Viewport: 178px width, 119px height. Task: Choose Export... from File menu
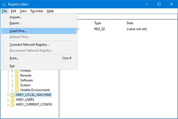click(x=39, y=23)
